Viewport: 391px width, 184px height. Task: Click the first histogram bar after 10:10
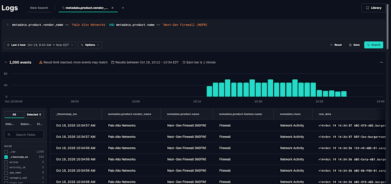(x=210, y=91)
